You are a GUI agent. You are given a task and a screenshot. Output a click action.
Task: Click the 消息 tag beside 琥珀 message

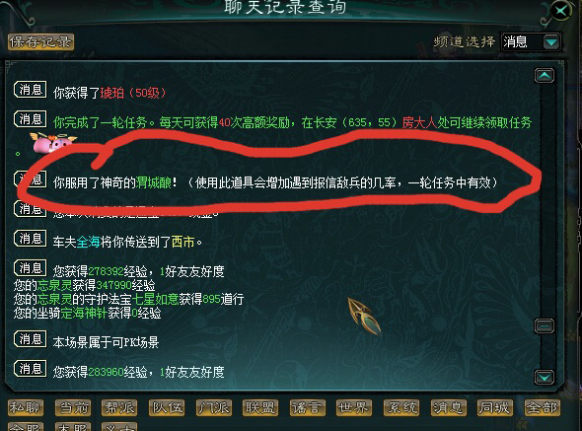tap(30, 90)
